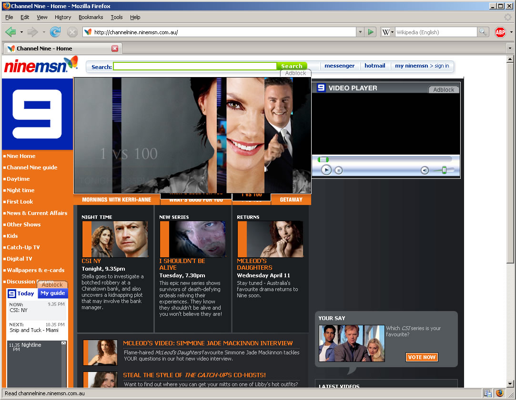Click the Reload page icon
The width and height of the screenshot is (516, 400).
(55, 32)
